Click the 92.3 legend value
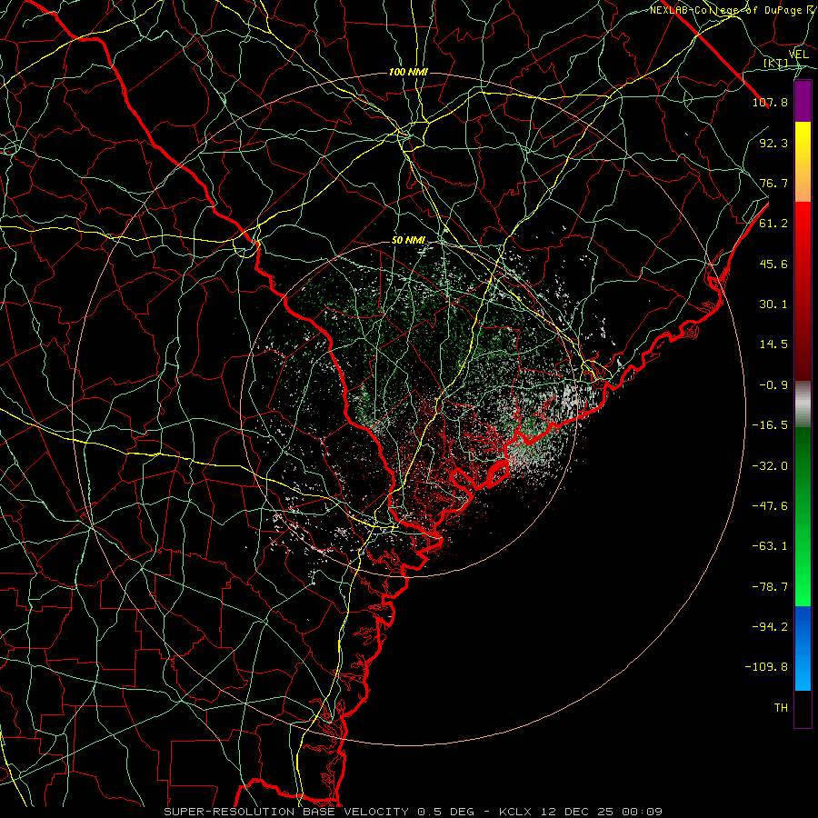The width and height of the screenshot is (818, 818). tap(773, 143)
